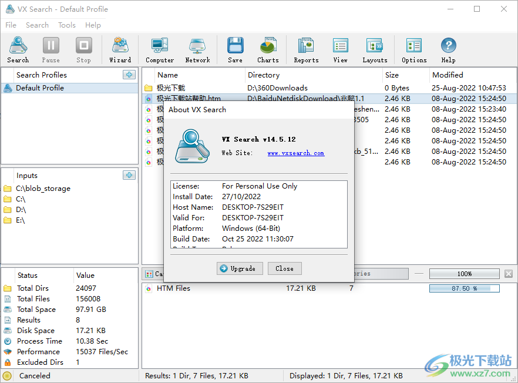Start a search with the Search toolbar button

click(18, 50)
